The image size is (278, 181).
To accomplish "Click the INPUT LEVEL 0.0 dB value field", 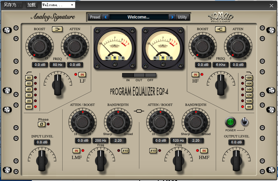I will pyautogui.click(x=42, y=142).
